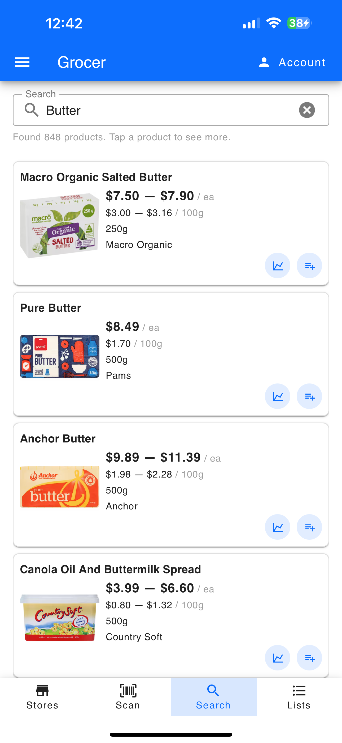Open the Account page
This screenshot has height=743, width=342.
pyautogui.click(x=292, y=62)
